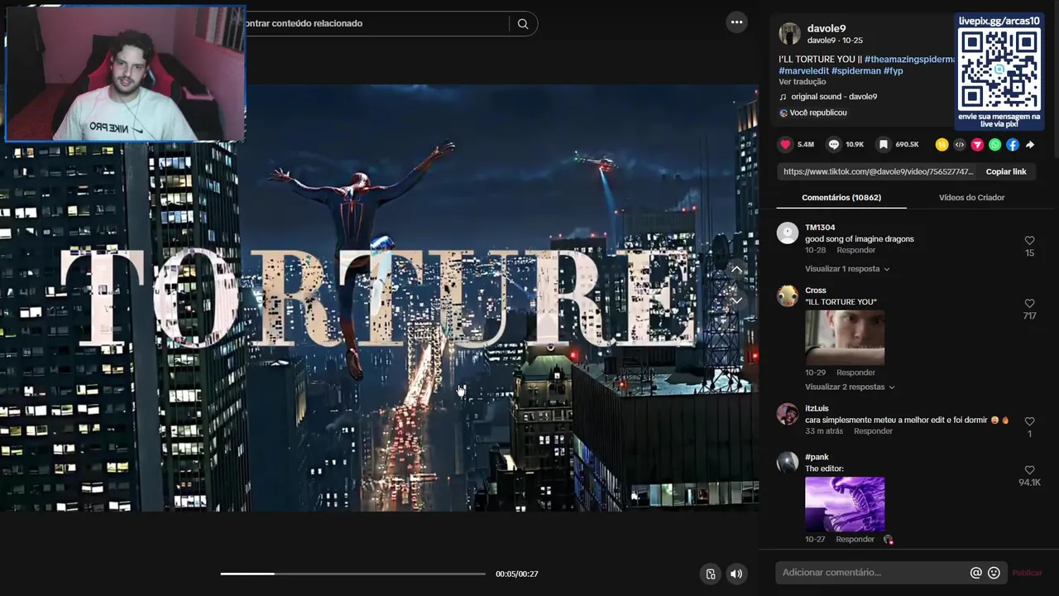Open #pank's avatar
Image resolution: width=1059 pixels, height=596 pixels.
coord(788,463)
